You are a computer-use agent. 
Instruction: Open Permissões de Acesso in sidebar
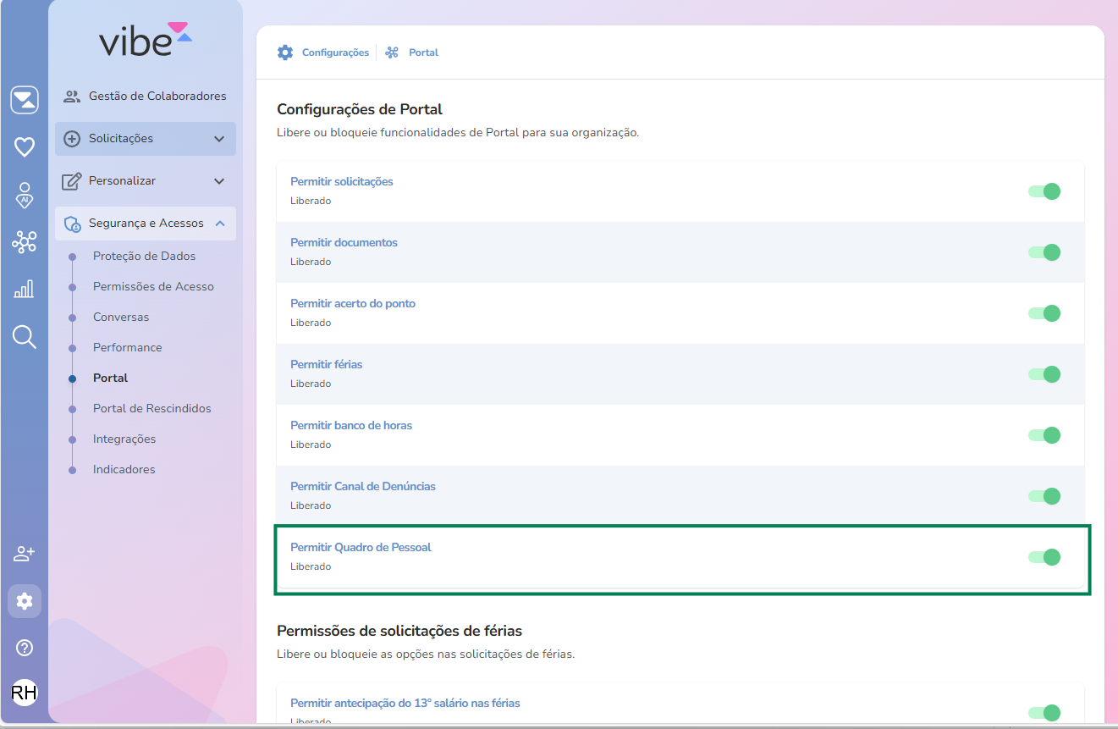[x=153, y=286]
